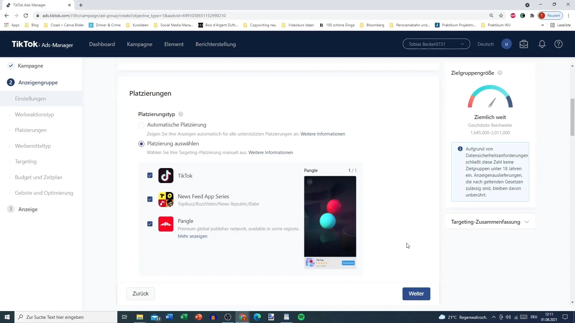Click the Zurück button
The width and height of the screenshot is (575, 323).
pos(140,294)
